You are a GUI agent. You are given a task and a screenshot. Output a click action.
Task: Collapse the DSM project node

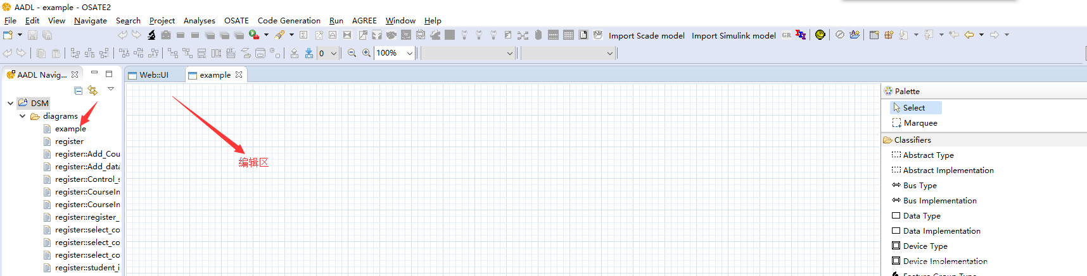10,103
